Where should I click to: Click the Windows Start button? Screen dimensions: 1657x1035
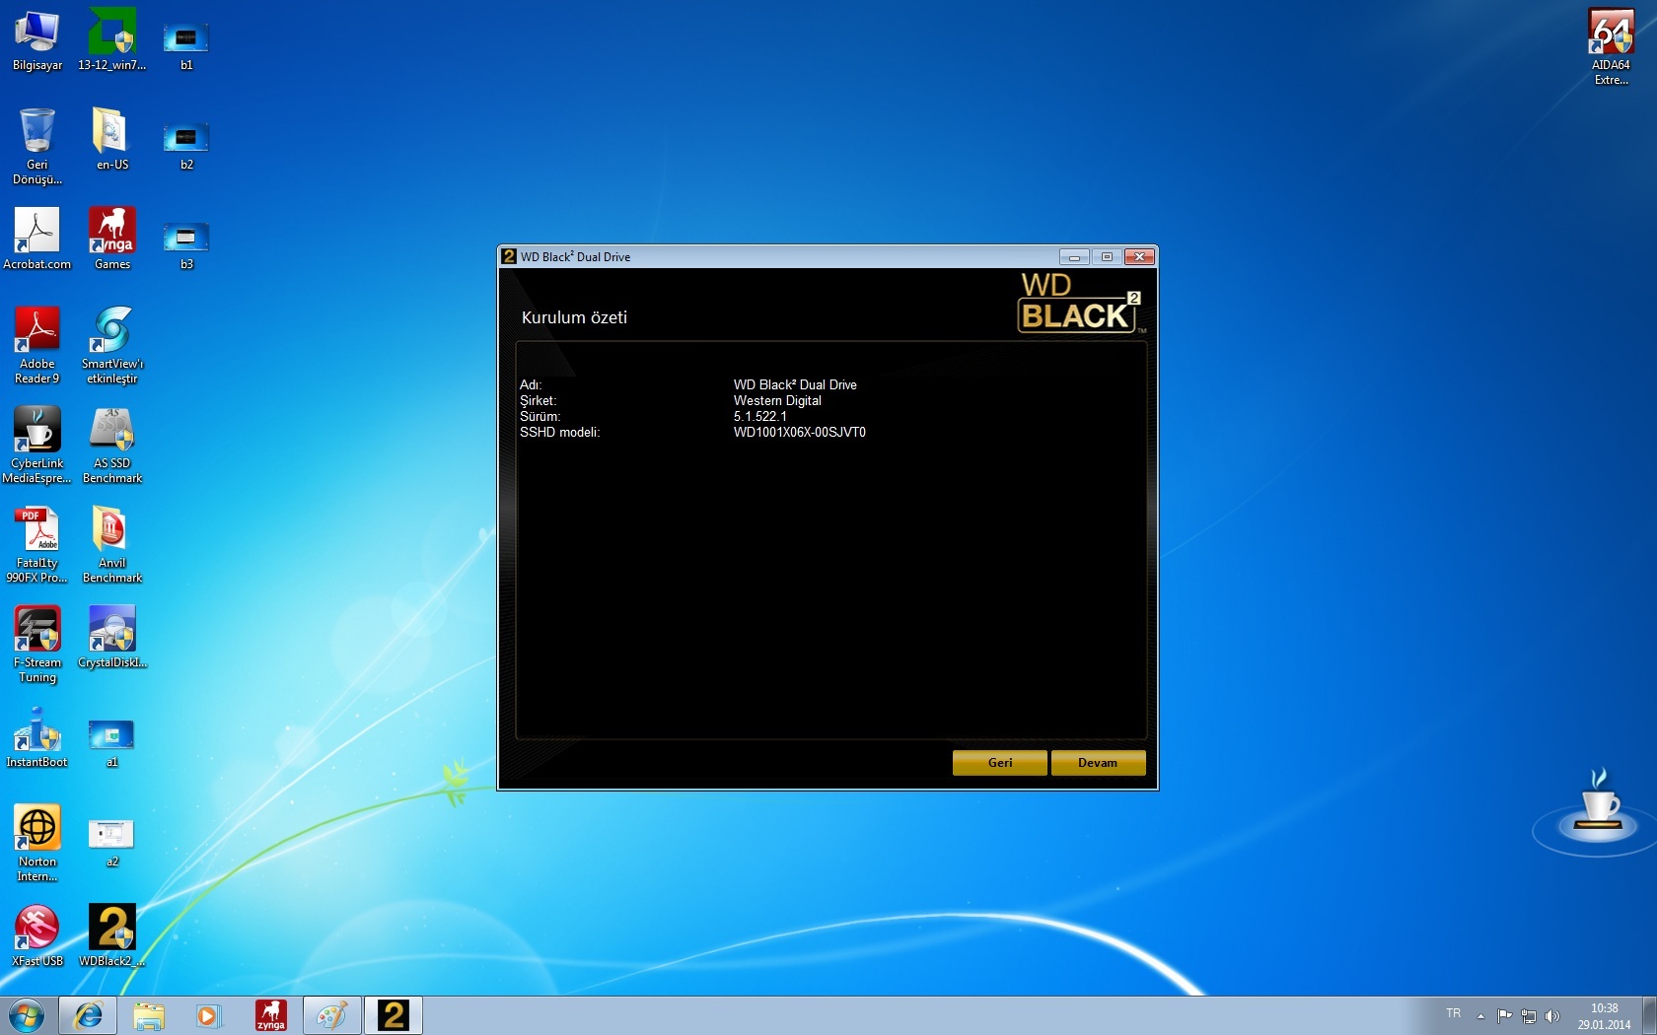click(x=27, y=1015)
